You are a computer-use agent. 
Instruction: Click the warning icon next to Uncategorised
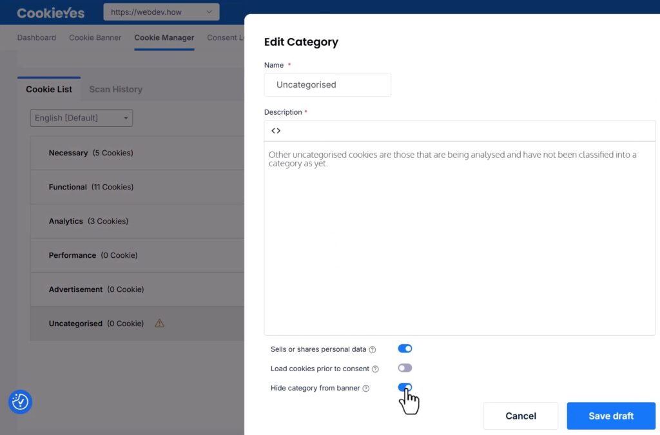point(160,324)
